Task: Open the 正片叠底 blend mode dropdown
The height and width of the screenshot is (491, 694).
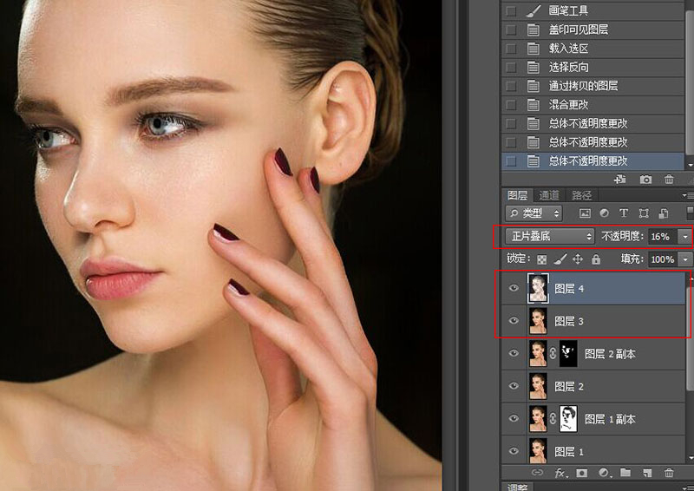Action: 550,237
